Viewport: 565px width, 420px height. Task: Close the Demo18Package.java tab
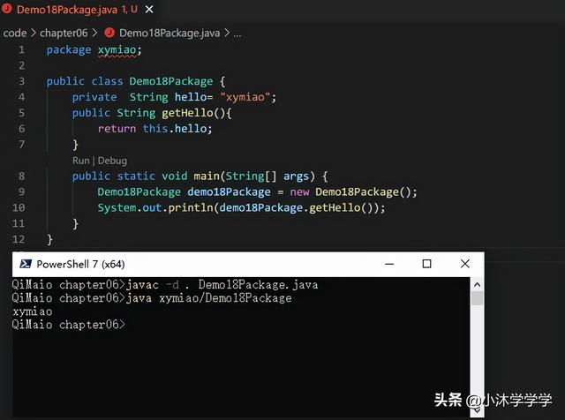tap(149, 10)
